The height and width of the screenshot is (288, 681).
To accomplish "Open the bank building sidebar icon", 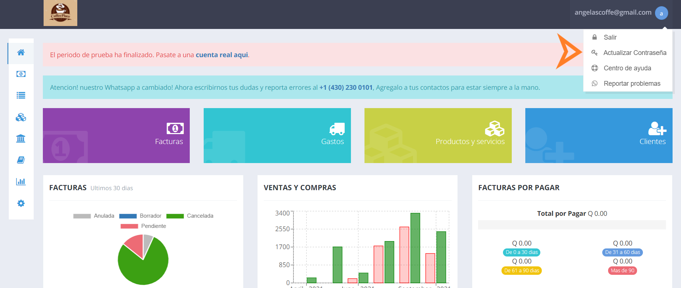I will tap(21, 139).
